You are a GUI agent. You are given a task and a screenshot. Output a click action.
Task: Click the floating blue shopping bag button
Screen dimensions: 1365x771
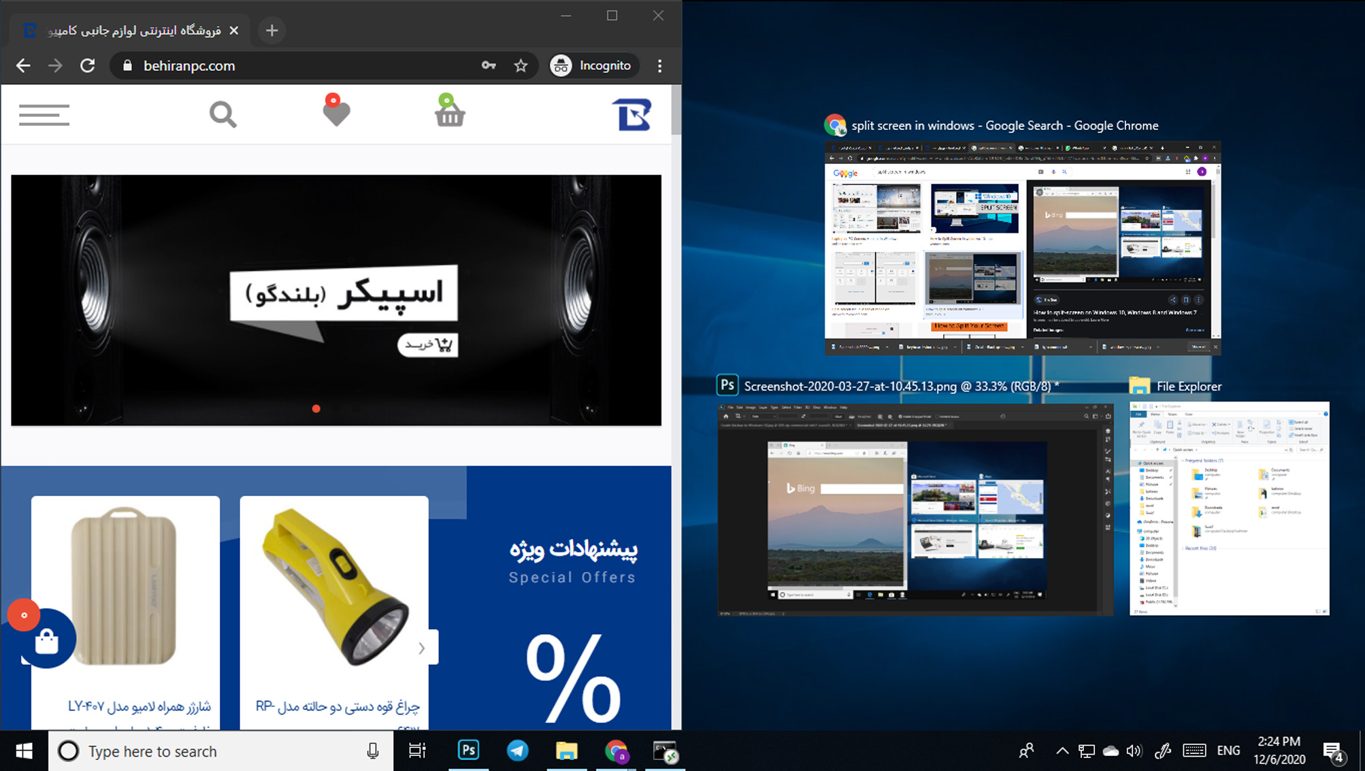(46, 640)
